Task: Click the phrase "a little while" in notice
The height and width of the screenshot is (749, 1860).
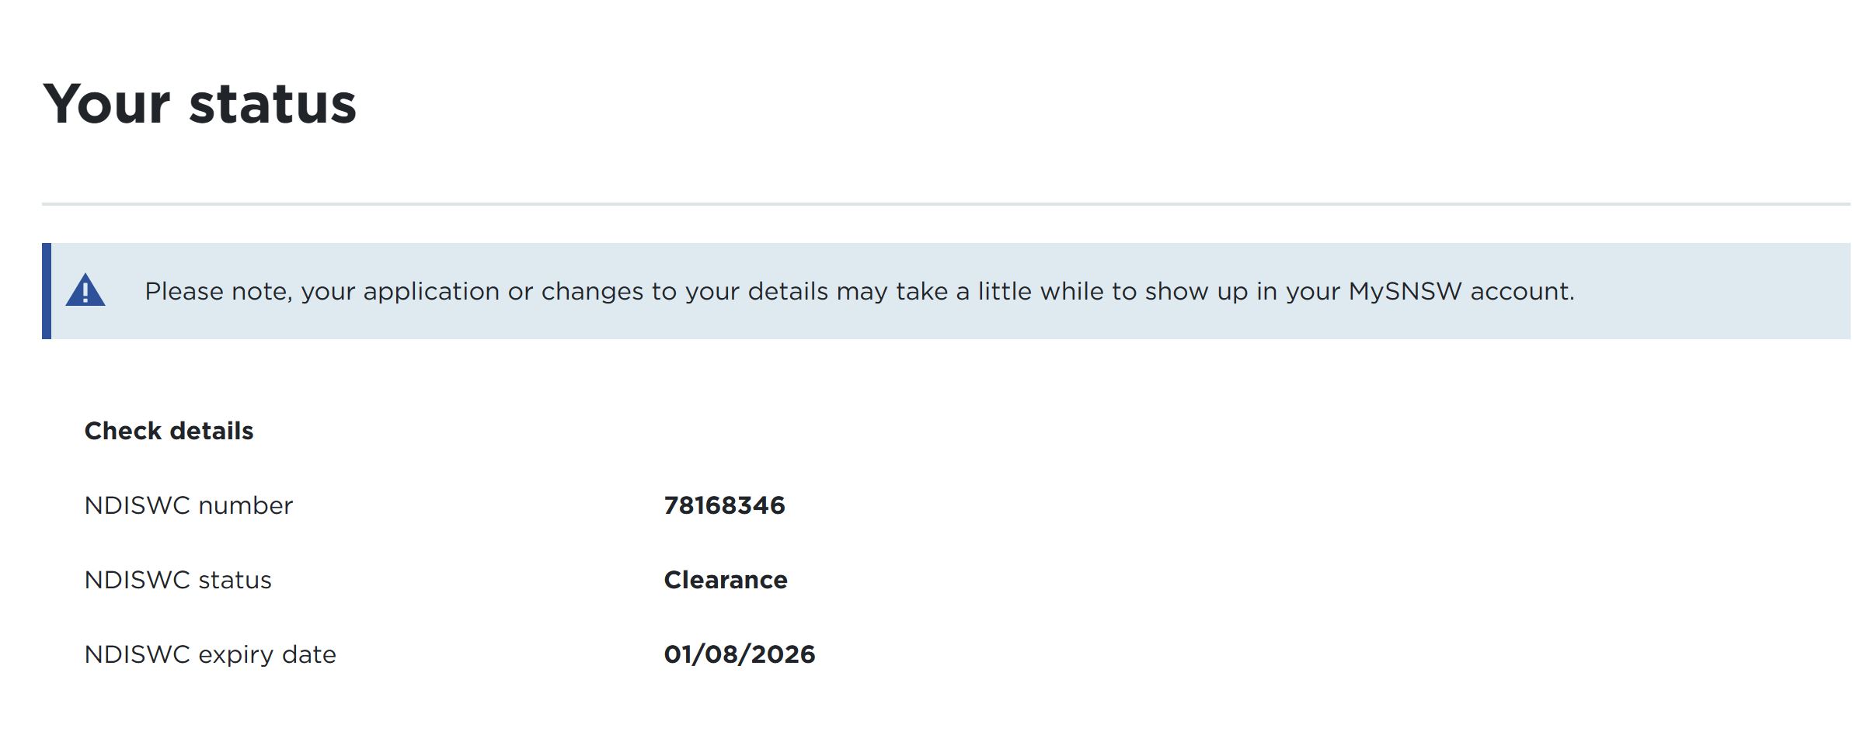Action: click(1030, 291)
